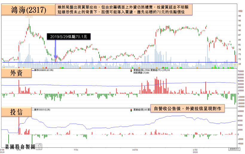
Task: Click the 持股異動-27,686 text
Action: (x=141, y=73)
